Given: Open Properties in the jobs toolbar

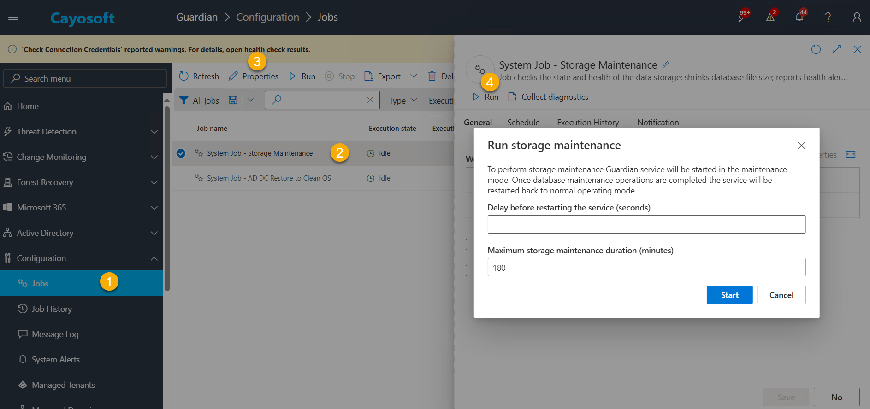Looking at the screenshot, I should pos(254,76).
